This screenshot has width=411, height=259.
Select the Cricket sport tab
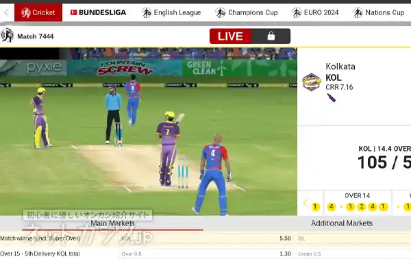tap(38, 12)
